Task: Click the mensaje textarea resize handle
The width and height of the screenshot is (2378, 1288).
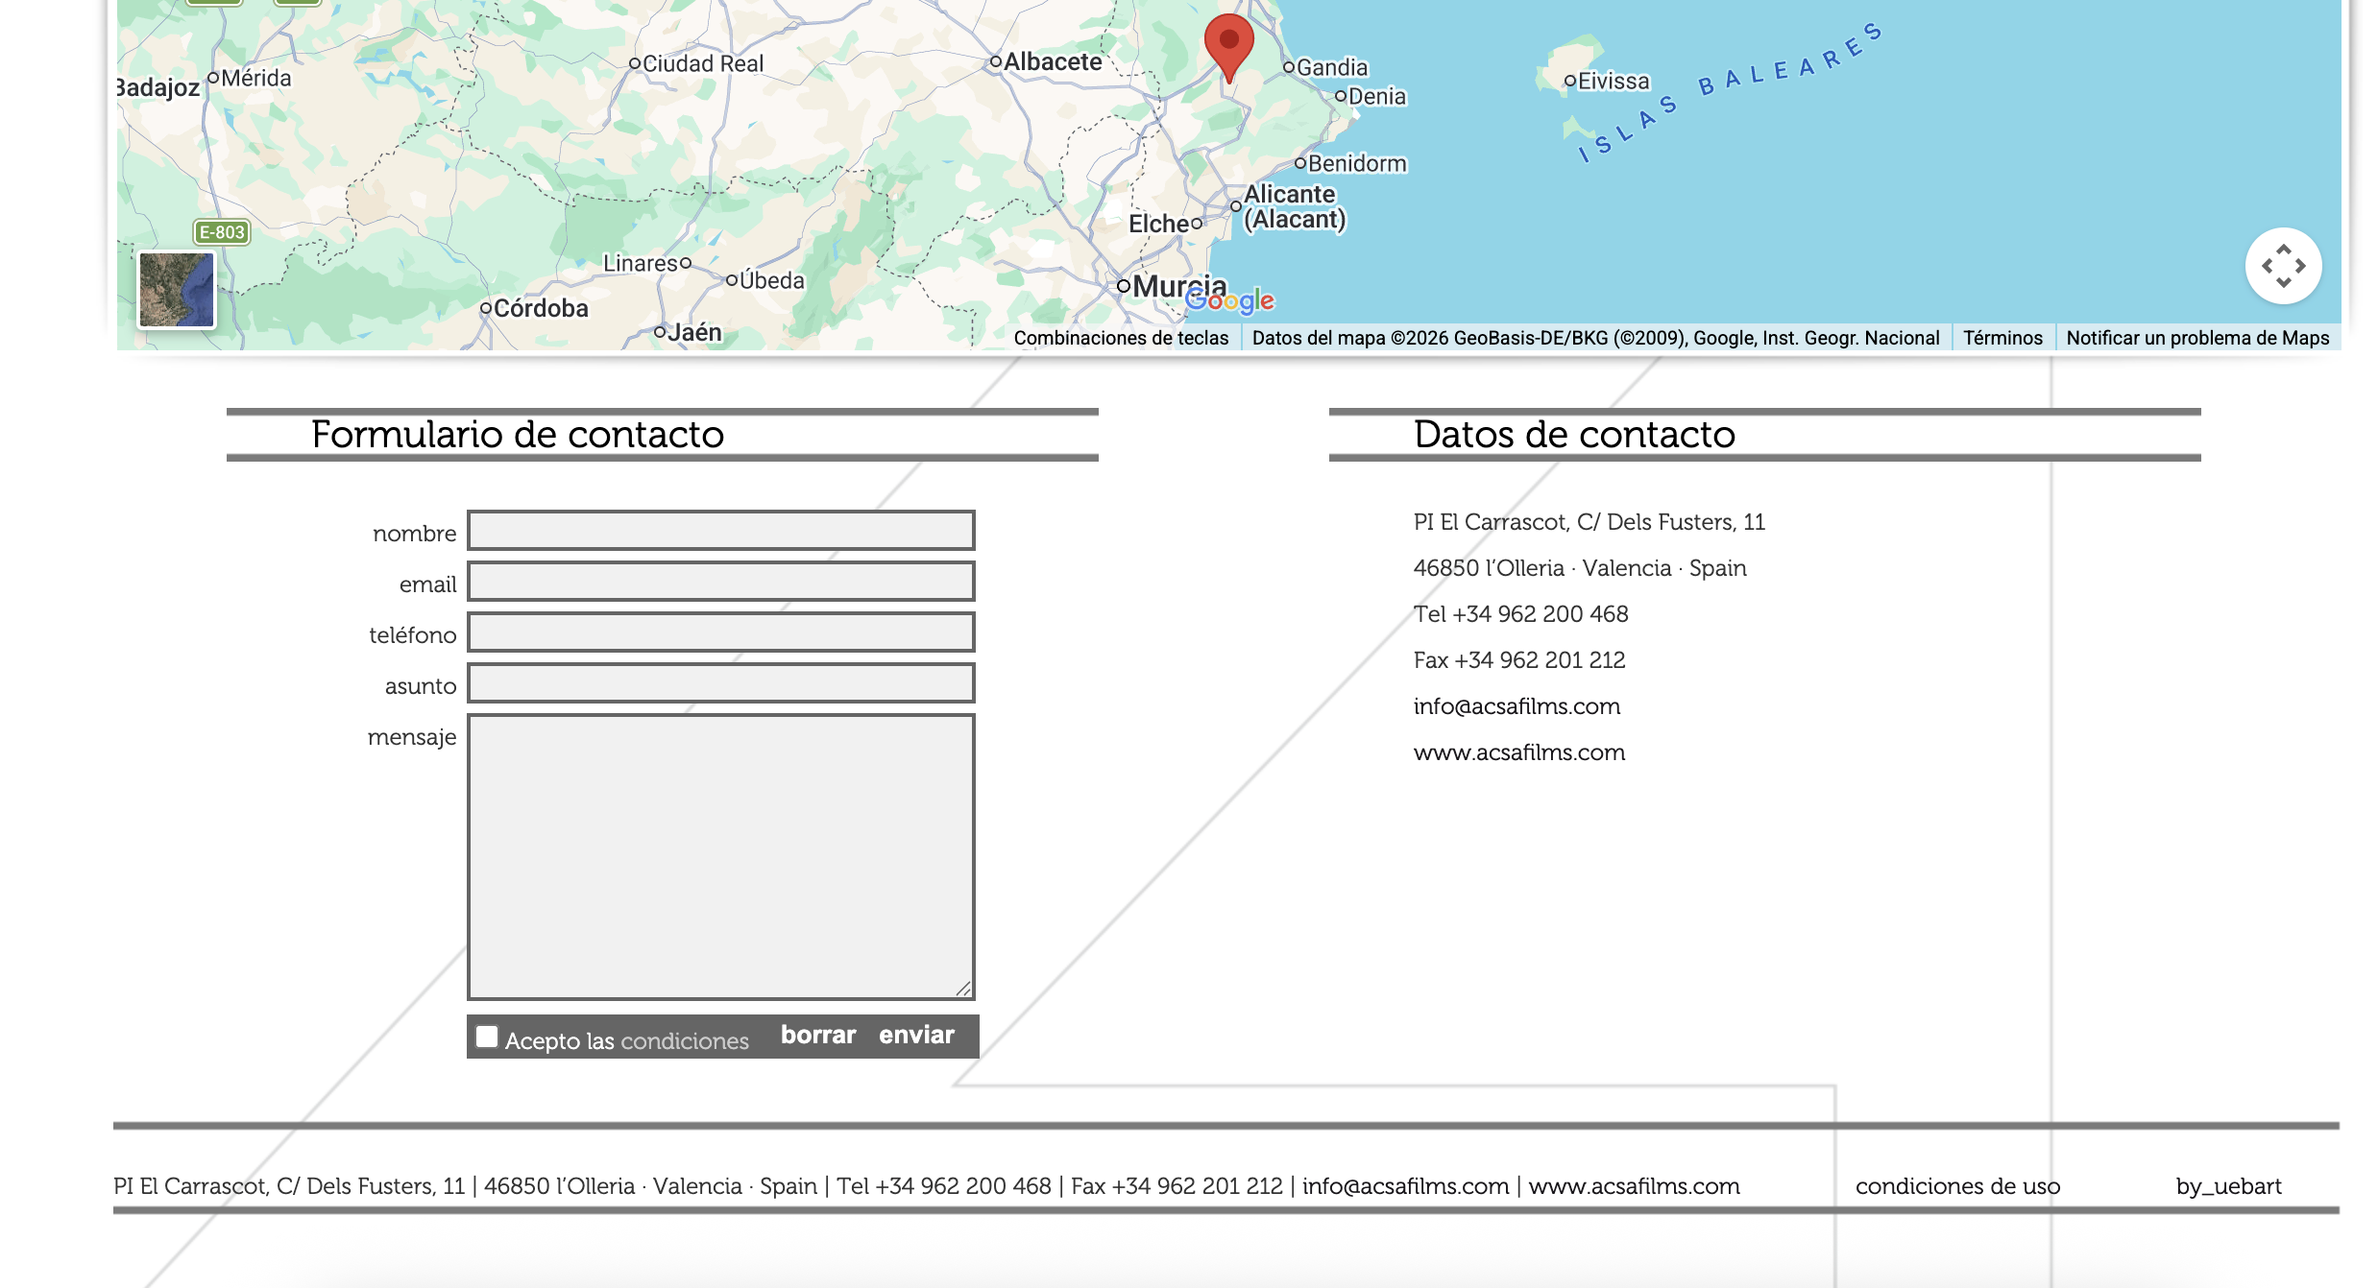Action: pyautogui.click(x=964, y=990)
